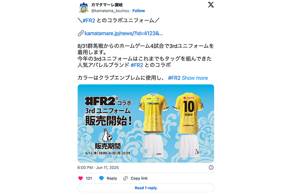292x195 pixels.
Task: Click the @kamatama_kouhou handle
Action: coord(110,11)
